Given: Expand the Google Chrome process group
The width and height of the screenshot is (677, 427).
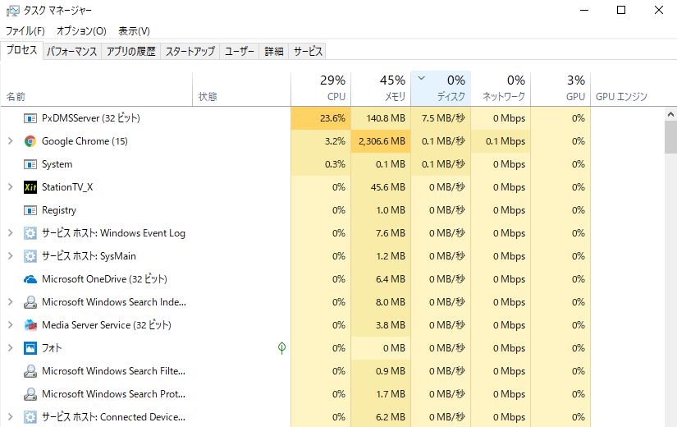Looking at the screenshot, I should (10, 141).
